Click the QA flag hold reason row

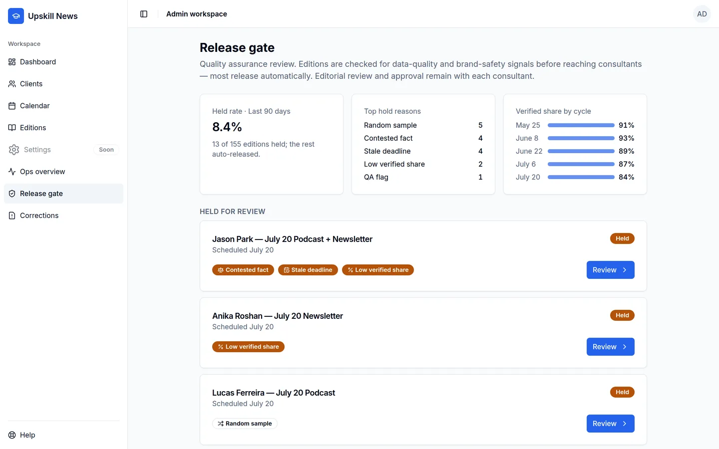(x=423, y=177)
